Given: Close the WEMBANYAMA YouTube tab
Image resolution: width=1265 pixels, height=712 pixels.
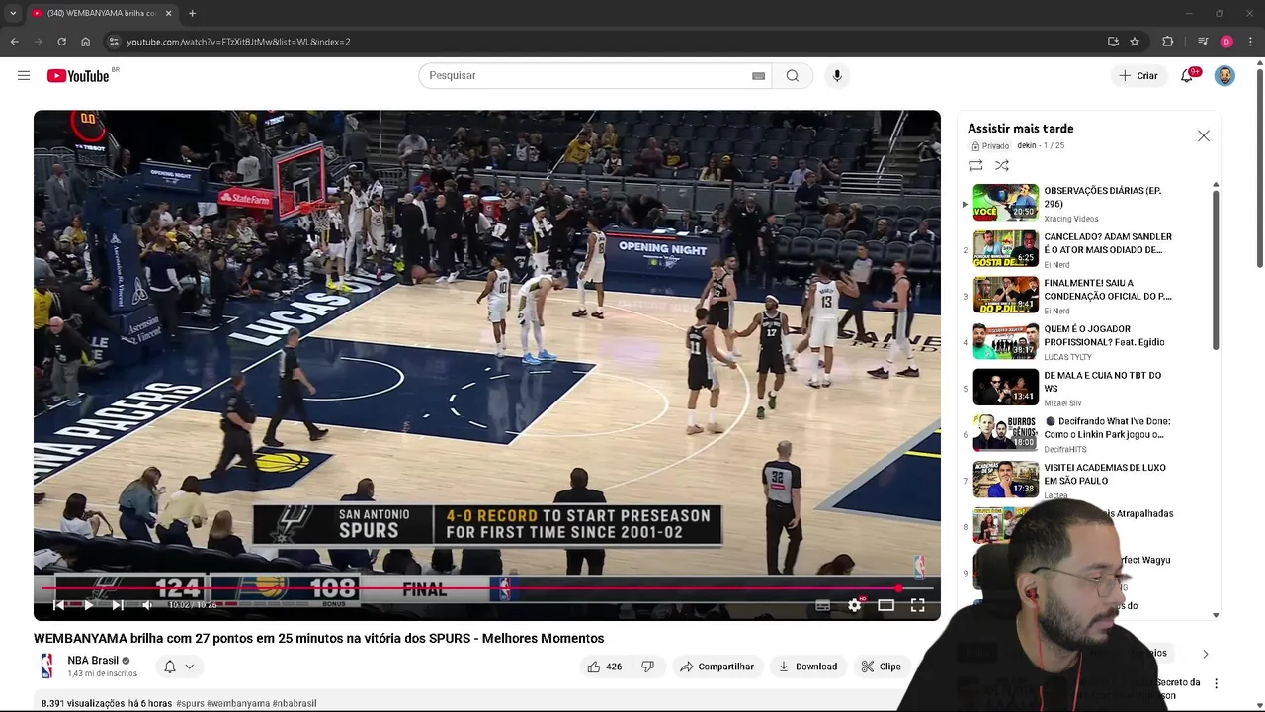Looking at the screenshot, I should click(x=168, y=13).
